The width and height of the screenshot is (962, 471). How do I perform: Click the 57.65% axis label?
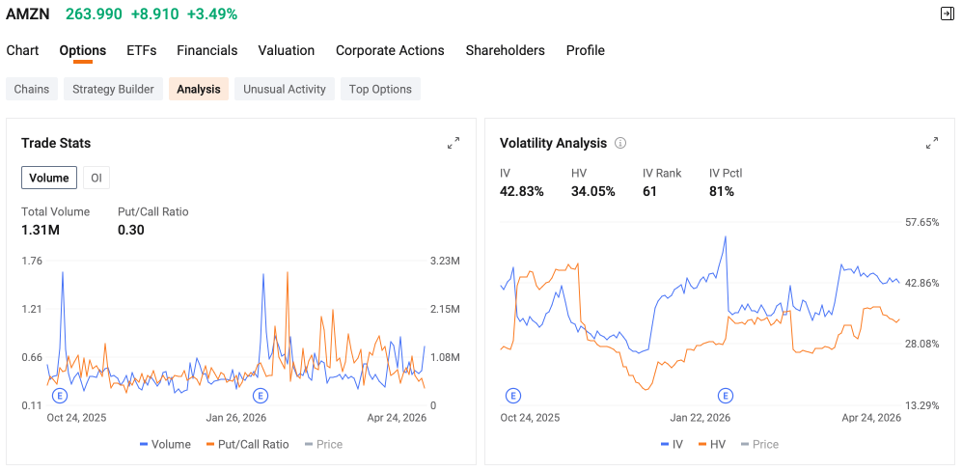(x=922, y=222)
